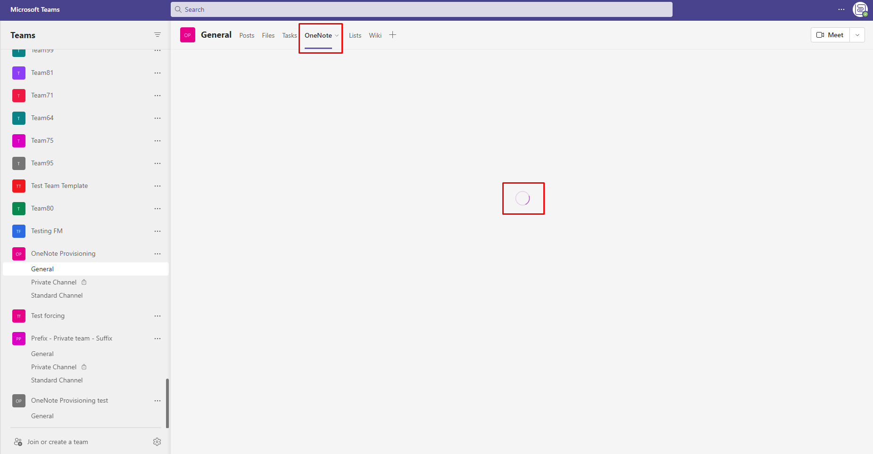Open more options for Team71
This screenshot has height=454, width=873.
pos(158,96)
